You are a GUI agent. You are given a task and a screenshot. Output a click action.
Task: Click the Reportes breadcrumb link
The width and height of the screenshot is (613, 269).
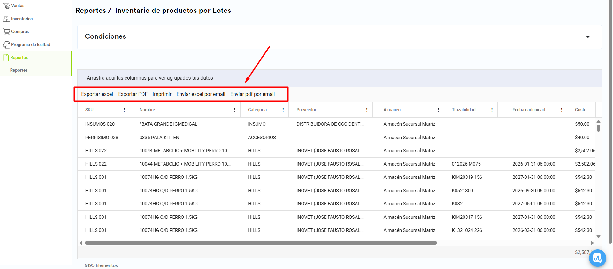point(91,10)
